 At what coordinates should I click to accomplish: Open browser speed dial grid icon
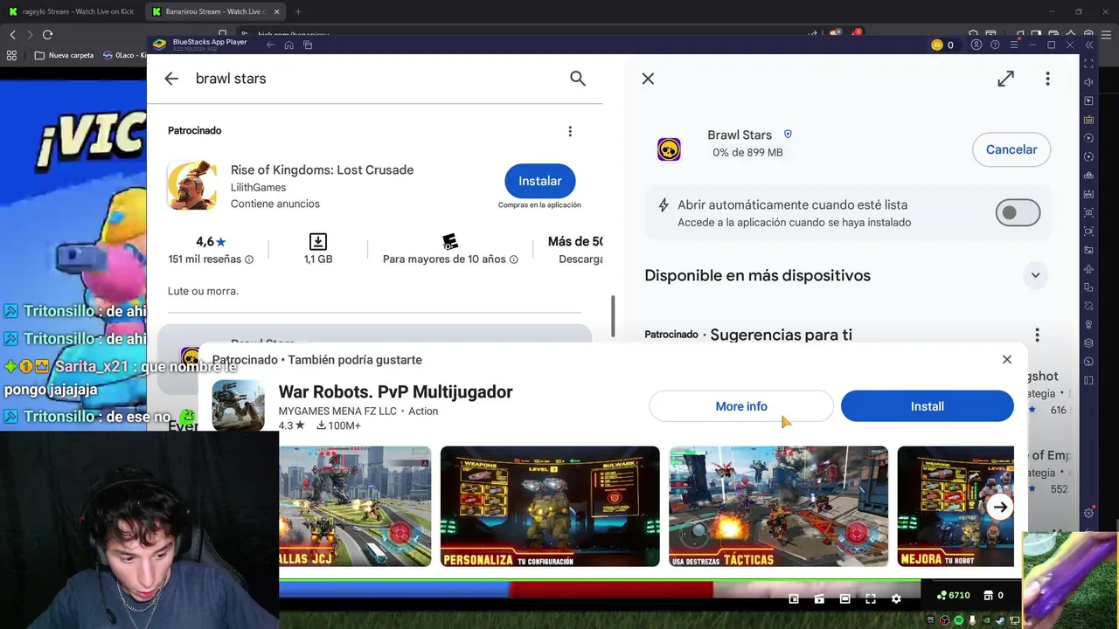pyautogui.click(x=11, y=55)
